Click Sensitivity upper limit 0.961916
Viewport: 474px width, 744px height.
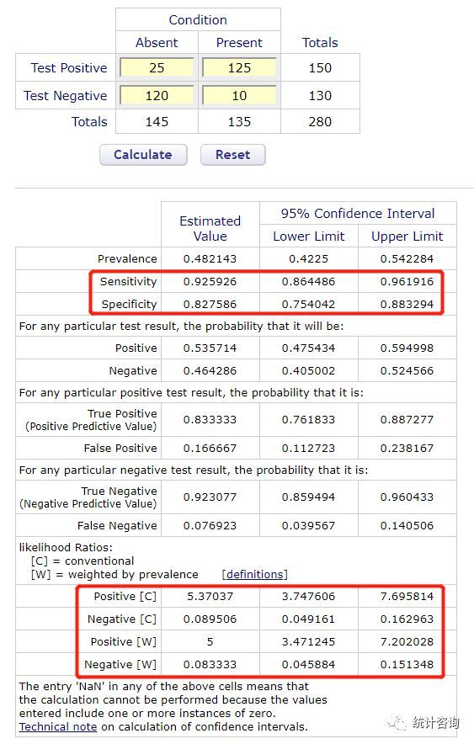[407, 282]
